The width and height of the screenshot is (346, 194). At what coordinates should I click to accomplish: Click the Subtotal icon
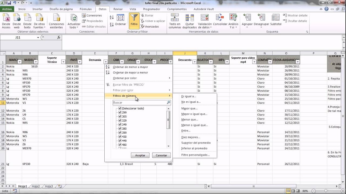pyautogui.click(x=276, y=18)
